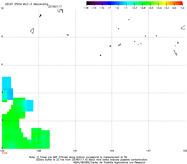The width and height of the screenshot is (187, 164).
Task: Click the black end of the colorbar
Action: (88, 3)
